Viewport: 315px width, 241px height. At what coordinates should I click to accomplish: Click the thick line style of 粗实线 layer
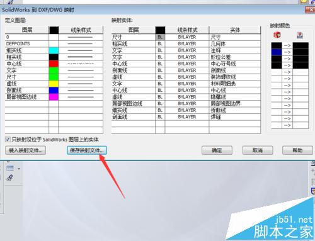[x=81, y=57]
